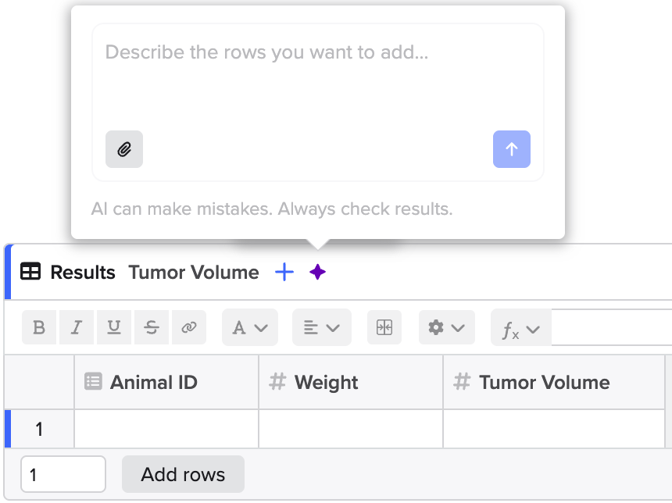Toggle underline formatting
The width and height of the screenshot is (672, 503).
pos(114,328)
